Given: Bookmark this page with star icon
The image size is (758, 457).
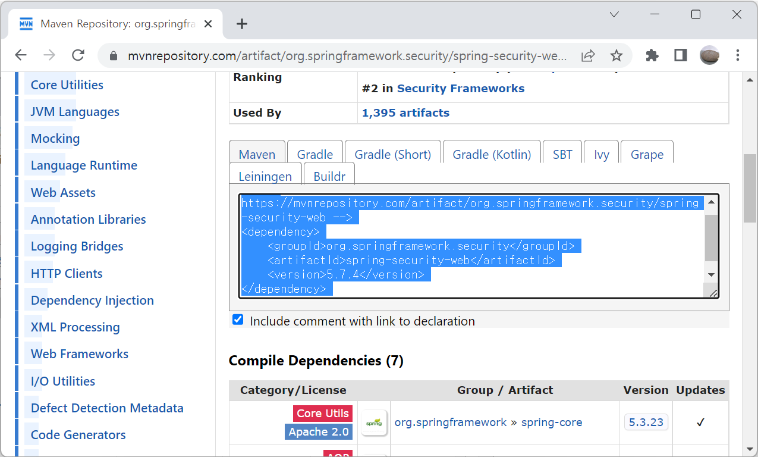Looking at the screenshot, I should tap(617, 55).
